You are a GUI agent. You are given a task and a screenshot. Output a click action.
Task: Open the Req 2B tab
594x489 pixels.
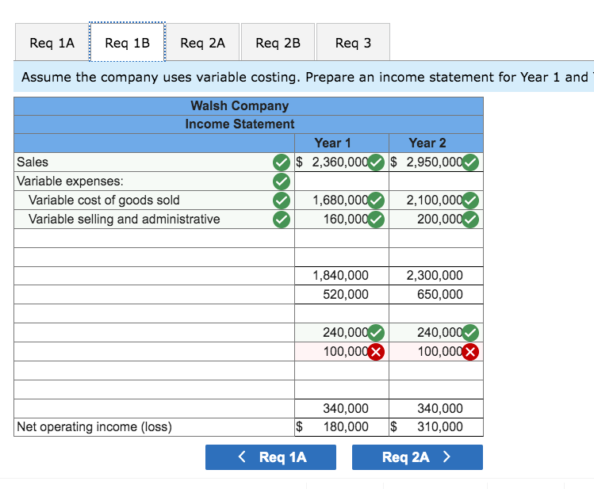[278, 42]
